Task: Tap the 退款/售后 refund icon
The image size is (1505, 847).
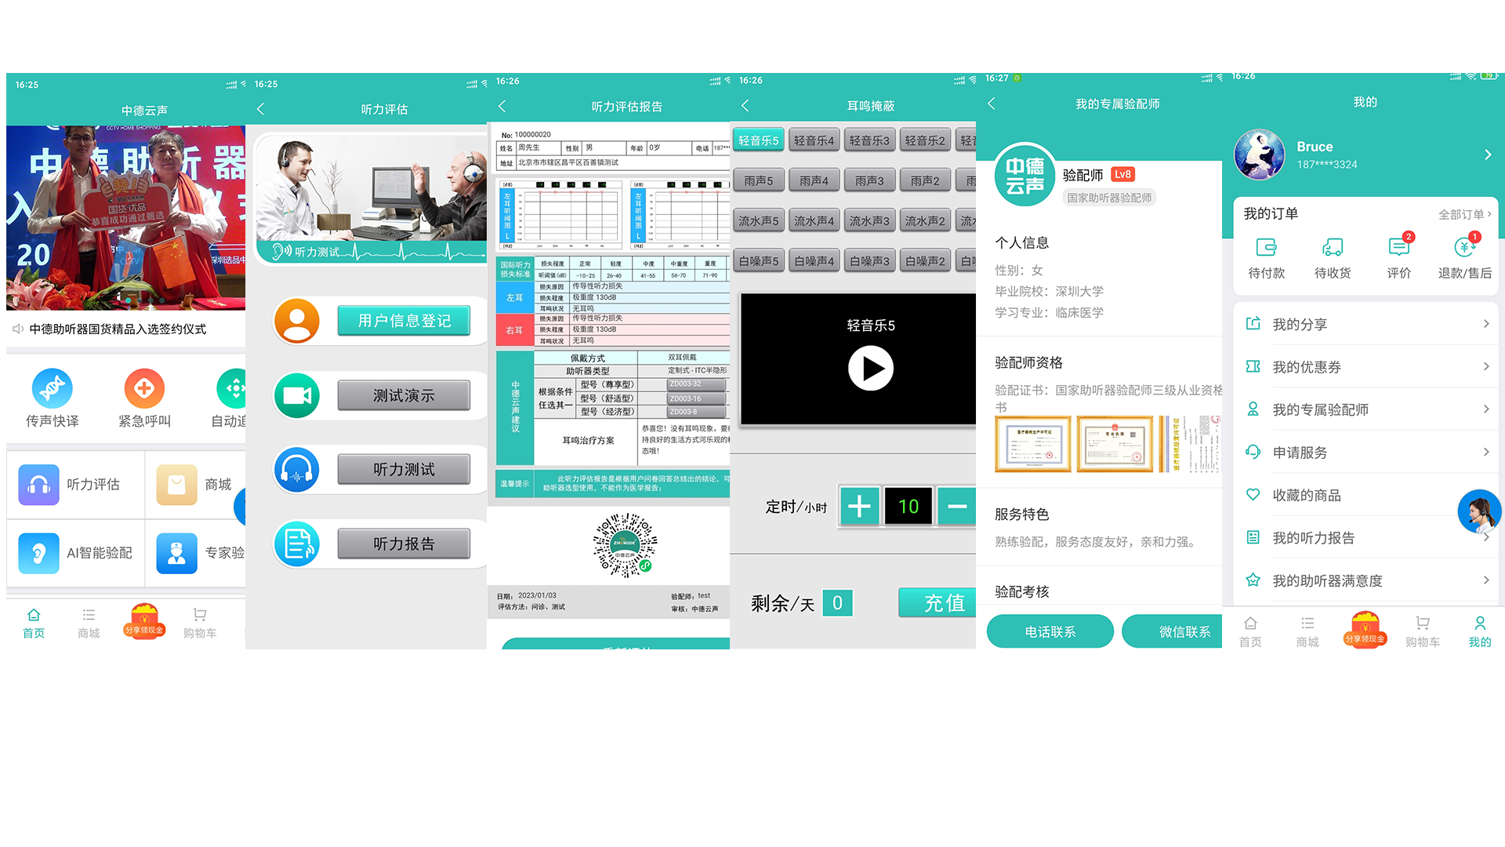Action: click(x=1465, y=248)
